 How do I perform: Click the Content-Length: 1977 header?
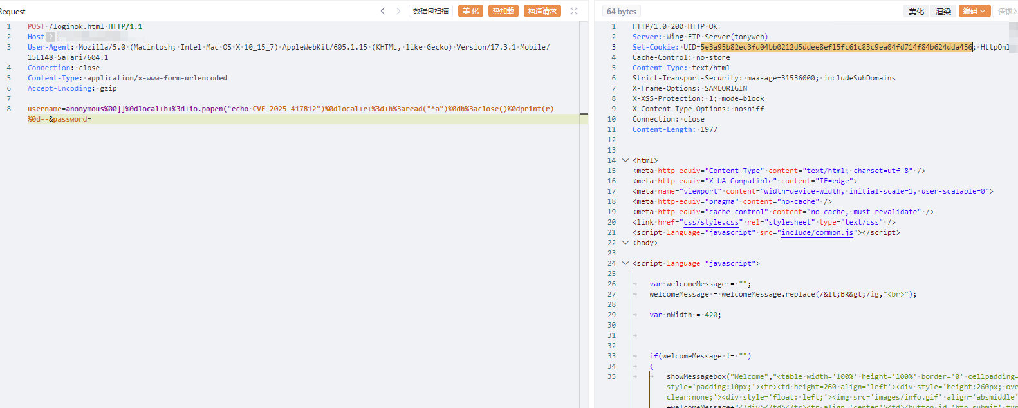pyautogui.click(x=674, y=129)
